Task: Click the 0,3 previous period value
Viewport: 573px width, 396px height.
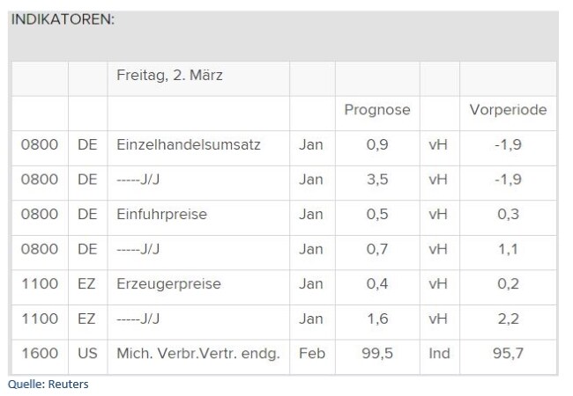Action: [x=508, y=214]
